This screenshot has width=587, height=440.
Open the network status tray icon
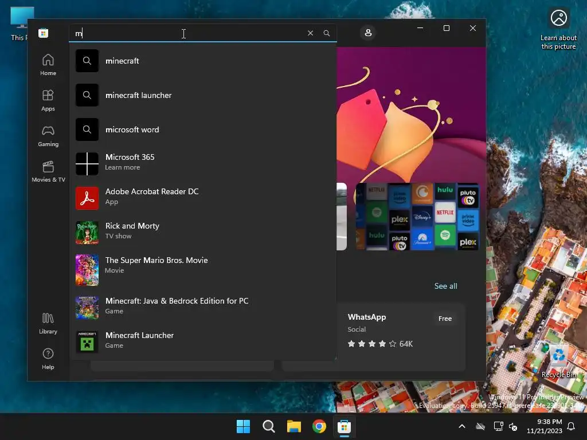coord(498,426)
